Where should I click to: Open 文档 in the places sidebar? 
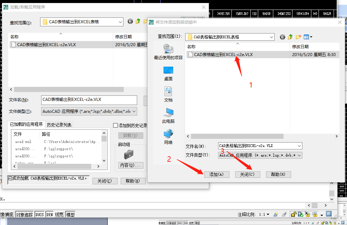tap(168, 95)
